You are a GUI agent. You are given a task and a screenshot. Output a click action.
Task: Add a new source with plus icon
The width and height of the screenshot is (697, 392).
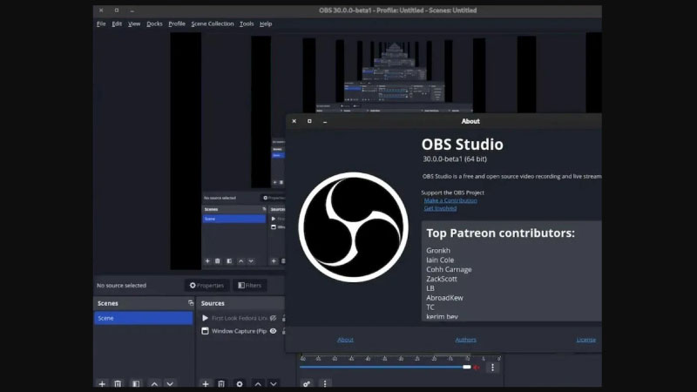click(206, 383)
